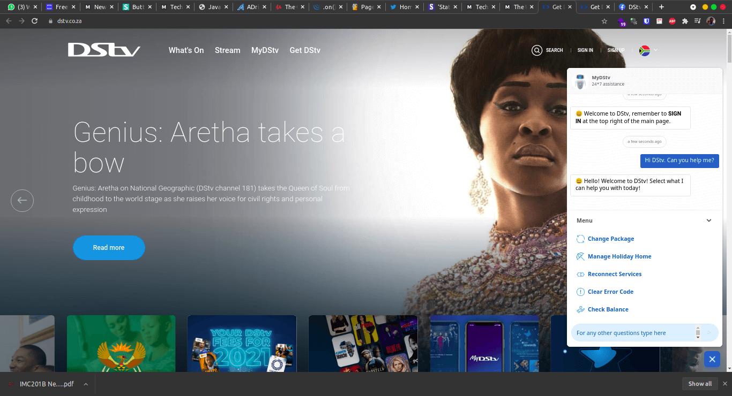Open the tab search dropdown
This screenshot has width=732, height=396.
click(693, 7)
